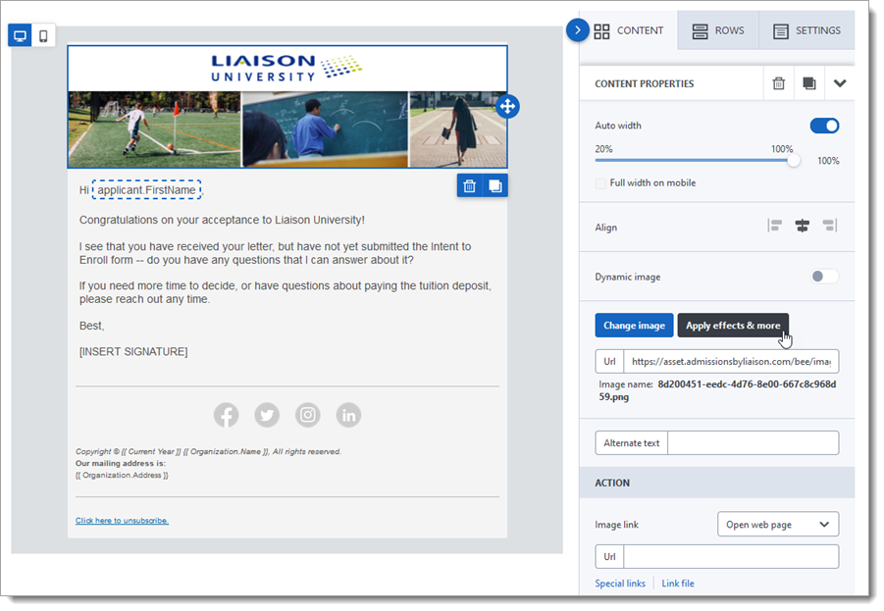This screenshot has width=884, height=611.
Task: Click the Liaison University logo
Action: pyautogui.click(x=286, y=69)
